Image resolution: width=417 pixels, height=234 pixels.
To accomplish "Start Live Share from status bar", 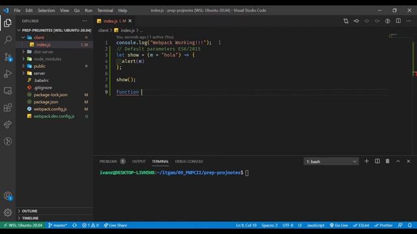I will pyautogui.click(x=115, y=226).
